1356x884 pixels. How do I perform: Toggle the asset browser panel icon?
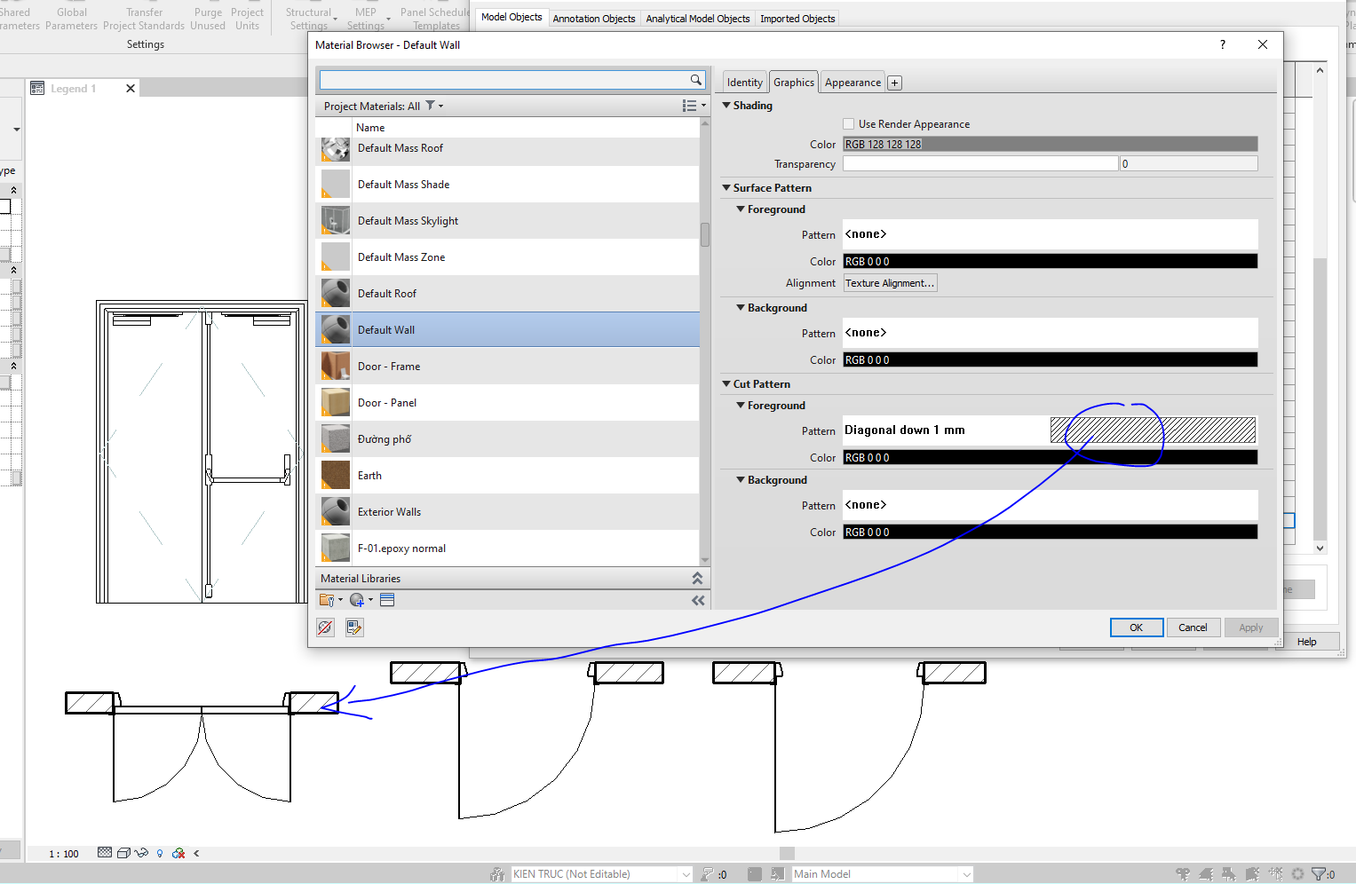point(387,600)
